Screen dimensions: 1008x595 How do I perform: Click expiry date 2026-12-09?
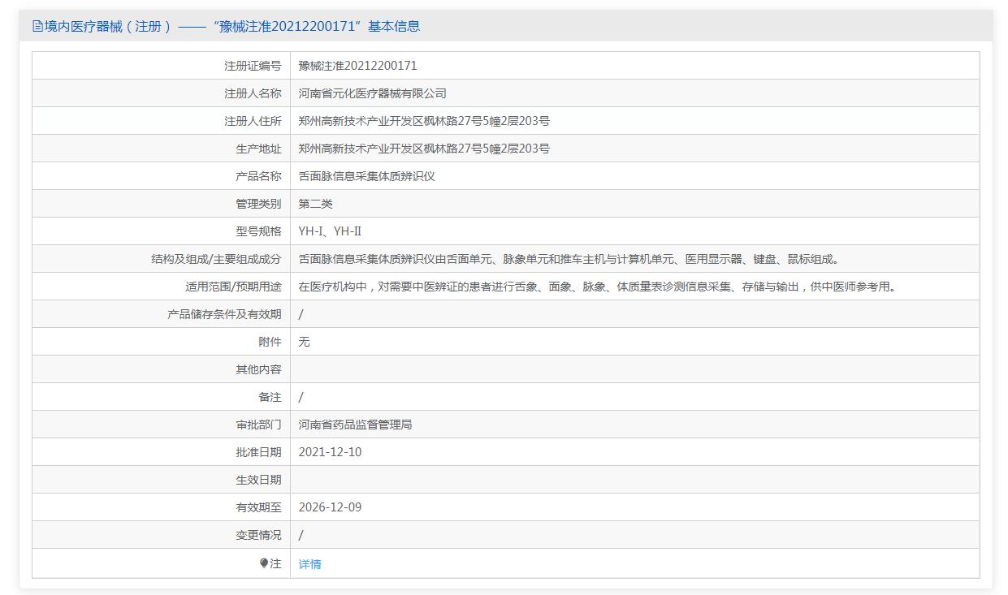tap(330, 507)
